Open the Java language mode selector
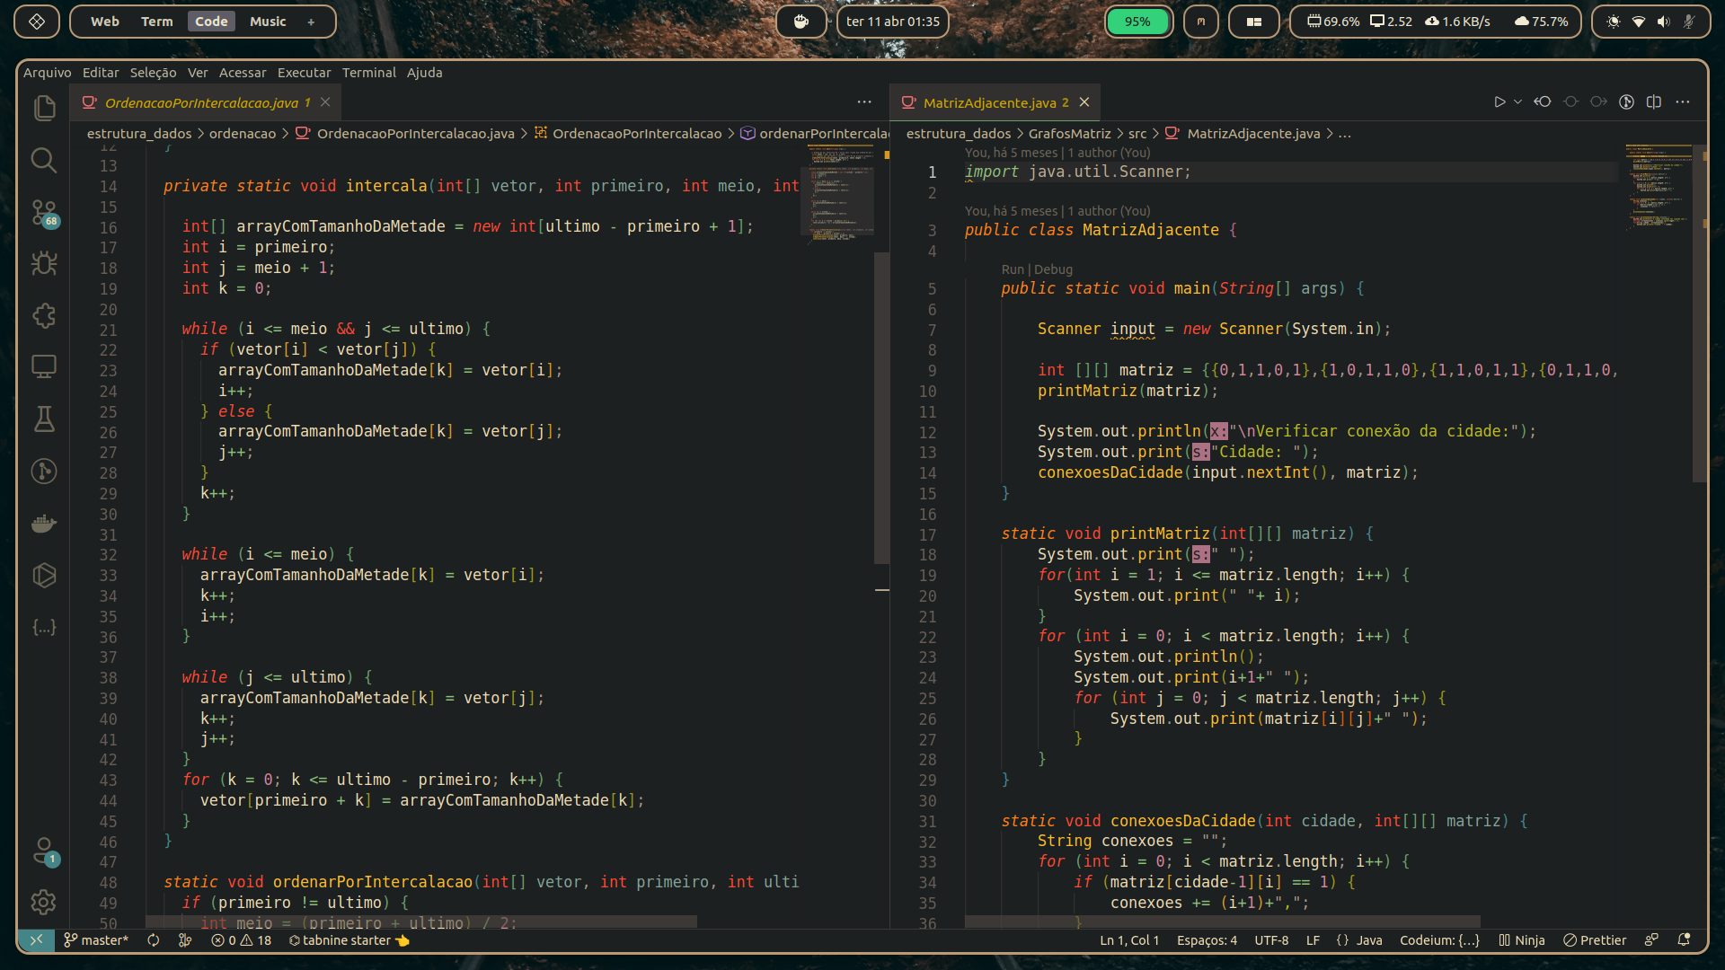1725x970 pixels. [1359, 940]
